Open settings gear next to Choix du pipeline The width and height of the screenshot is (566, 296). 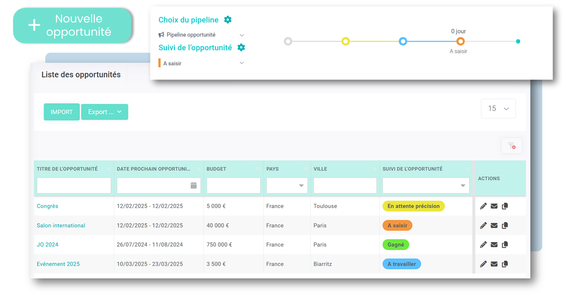pos(228,20)
